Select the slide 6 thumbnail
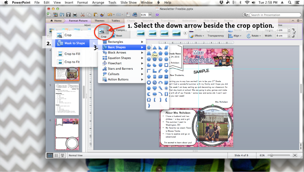The width and height of the screenshot is (304, 172). (67, 134)
